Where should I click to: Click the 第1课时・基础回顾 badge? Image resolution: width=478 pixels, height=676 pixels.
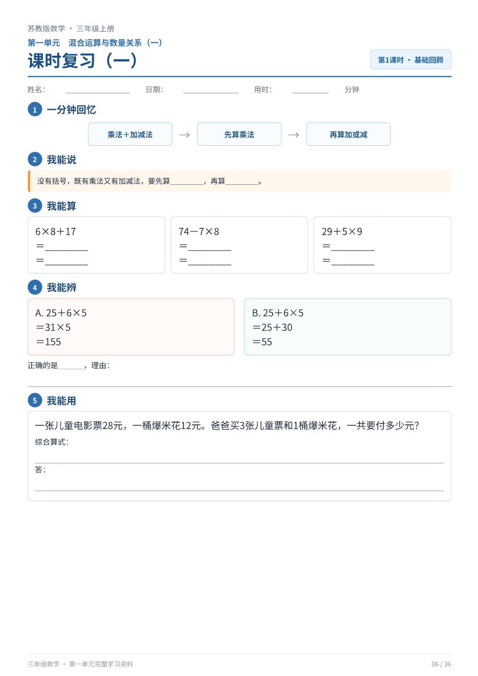point(410,60)
